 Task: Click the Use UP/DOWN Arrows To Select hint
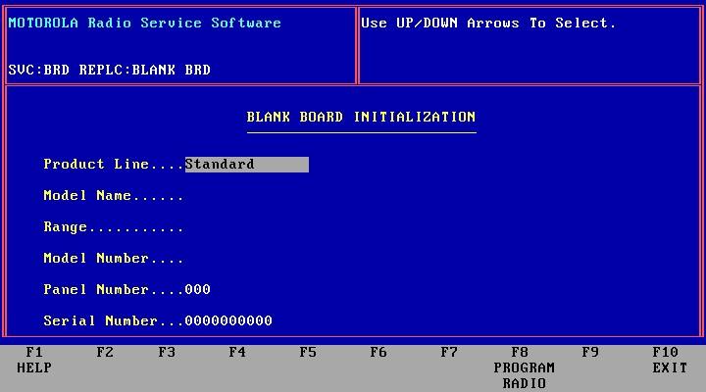click(x=488, y=23)
